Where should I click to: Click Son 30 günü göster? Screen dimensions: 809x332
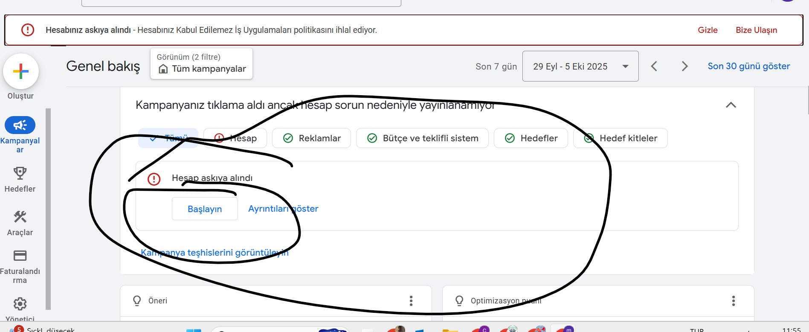(749, 66)
